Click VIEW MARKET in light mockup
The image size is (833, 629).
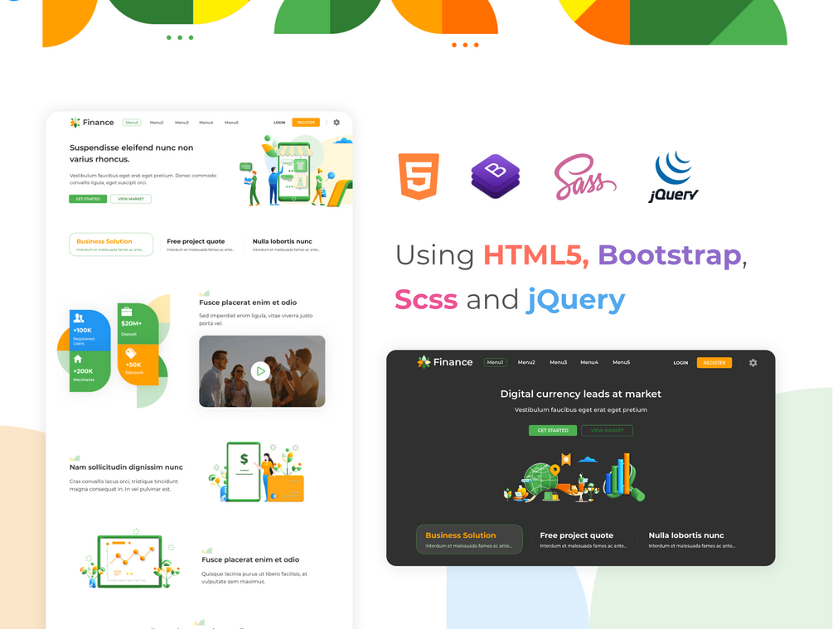[x=131, y=199]
